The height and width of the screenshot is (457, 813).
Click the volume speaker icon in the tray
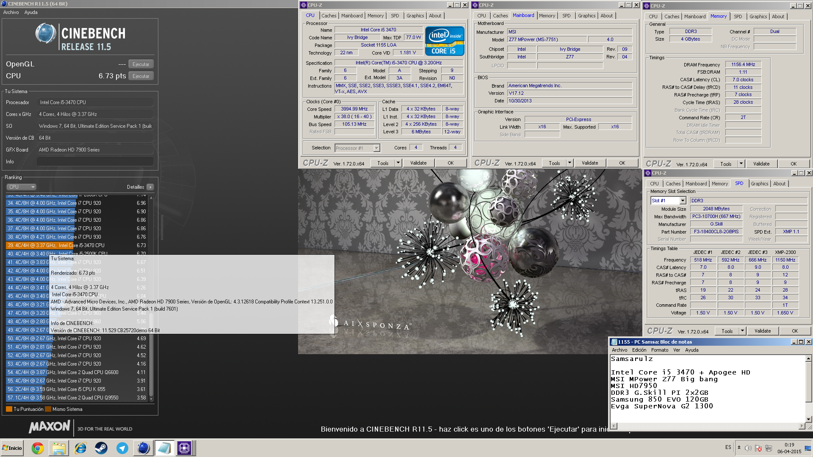[748, 448]
